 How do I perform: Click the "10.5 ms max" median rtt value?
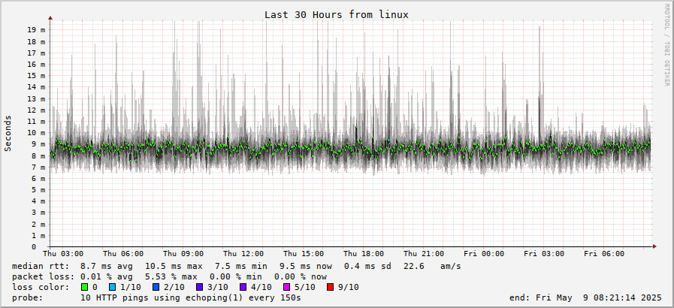point(174,267)
